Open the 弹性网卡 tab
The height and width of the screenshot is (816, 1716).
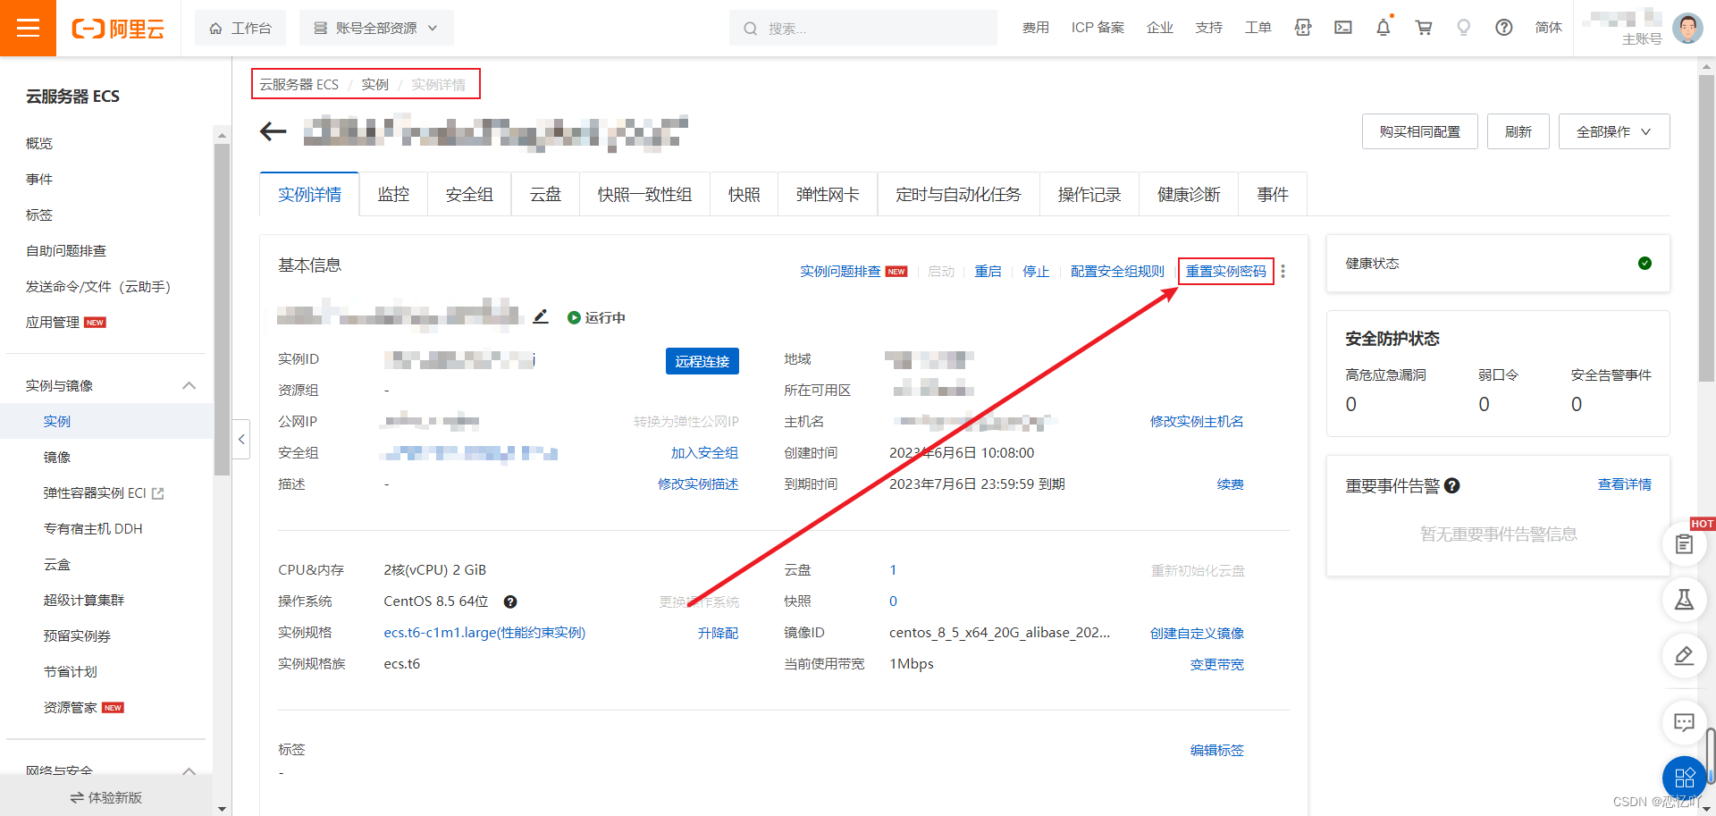pos(828,194)
